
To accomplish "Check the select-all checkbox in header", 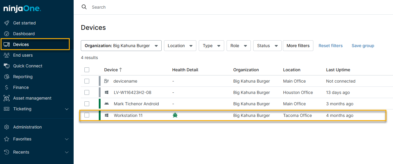I will [x=87, y=70].
